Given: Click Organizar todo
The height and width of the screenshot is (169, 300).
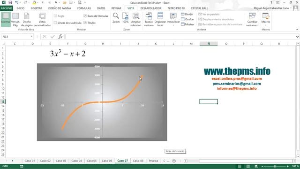Looking at the screenshot, I should pyautogui.click(x=160, y=20).
